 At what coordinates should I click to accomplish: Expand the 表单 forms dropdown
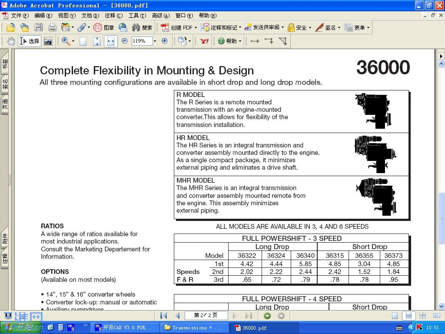[x=369, y=27]
